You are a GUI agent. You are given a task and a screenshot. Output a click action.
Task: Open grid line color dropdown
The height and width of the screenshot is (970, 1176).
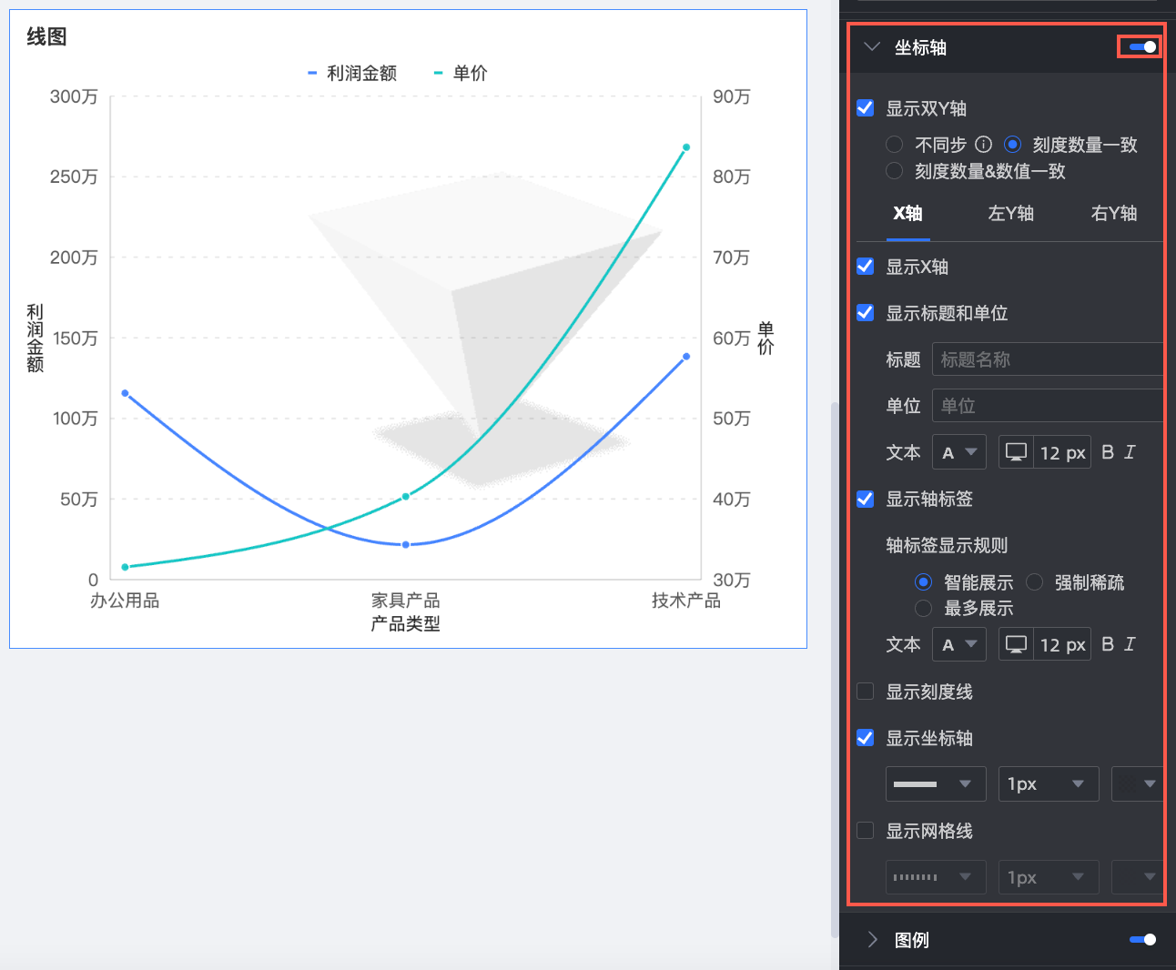[x=1138, y=876]
